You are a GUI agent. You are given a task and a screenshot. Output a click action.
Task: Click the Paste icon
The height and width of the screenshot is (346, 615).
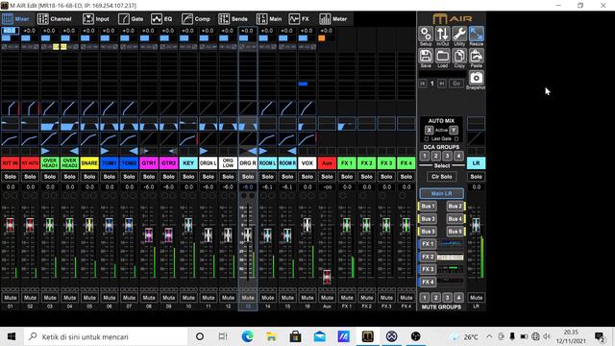[x=477, y=57]
